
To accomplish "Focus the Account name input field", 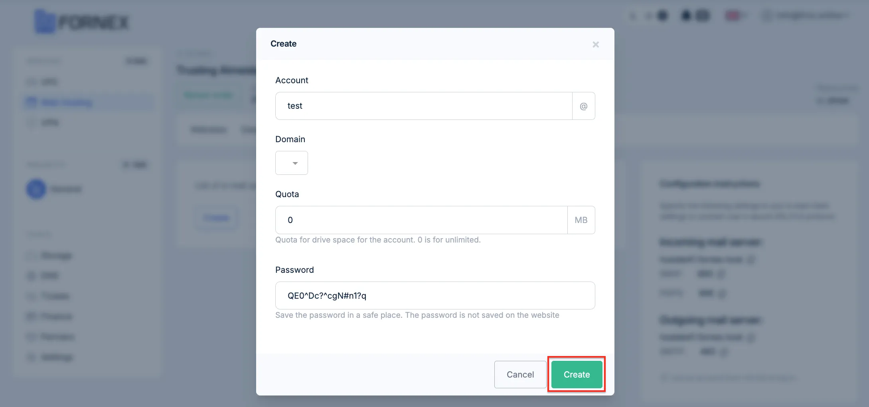I will click(x=424, y=106).
